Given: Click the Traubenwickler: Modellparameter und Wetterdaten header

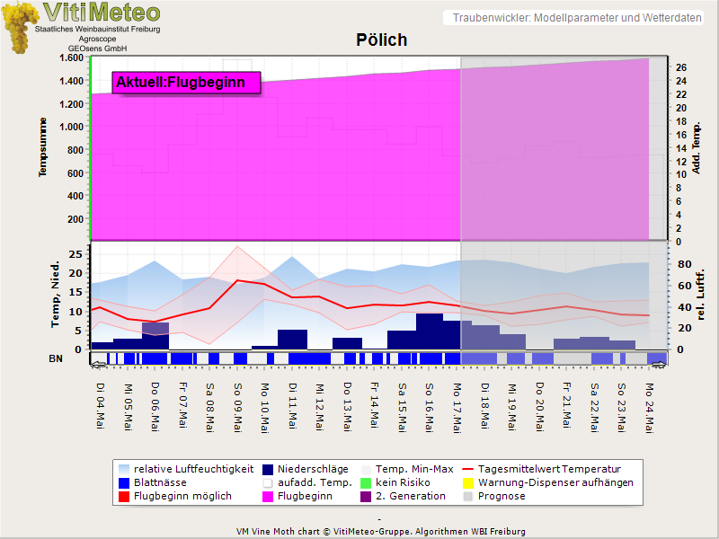Looking at the screenshot, I should pos(577,18).
